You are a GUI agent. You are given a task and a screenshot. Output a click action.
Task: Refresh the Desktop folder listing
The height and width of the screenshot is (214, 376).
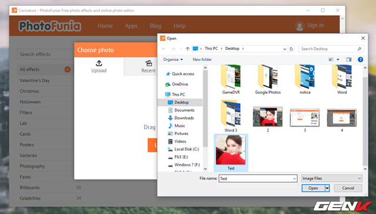291,49
